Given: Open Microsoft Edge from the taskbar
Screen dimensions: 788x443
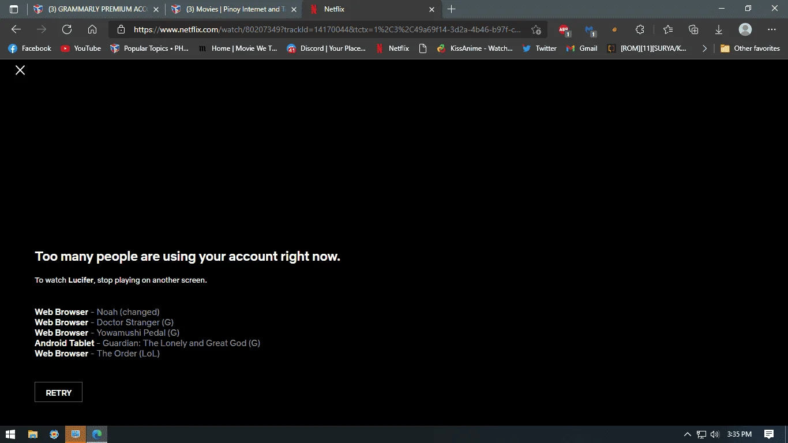Looking at the screenshot, I should [97, 434].
